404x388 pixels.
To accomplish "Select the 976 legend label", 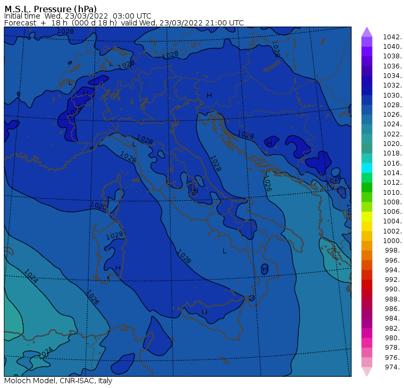I will (393, 357).
